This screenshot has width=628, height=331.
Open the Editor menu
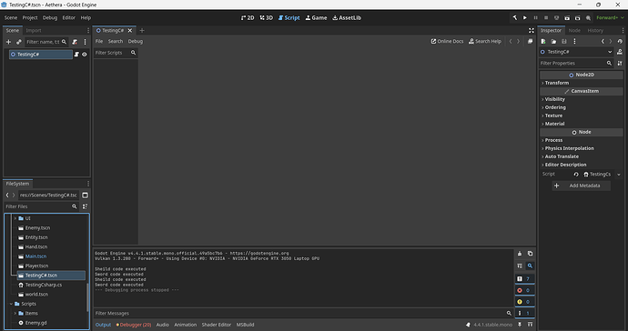[69, 17]
